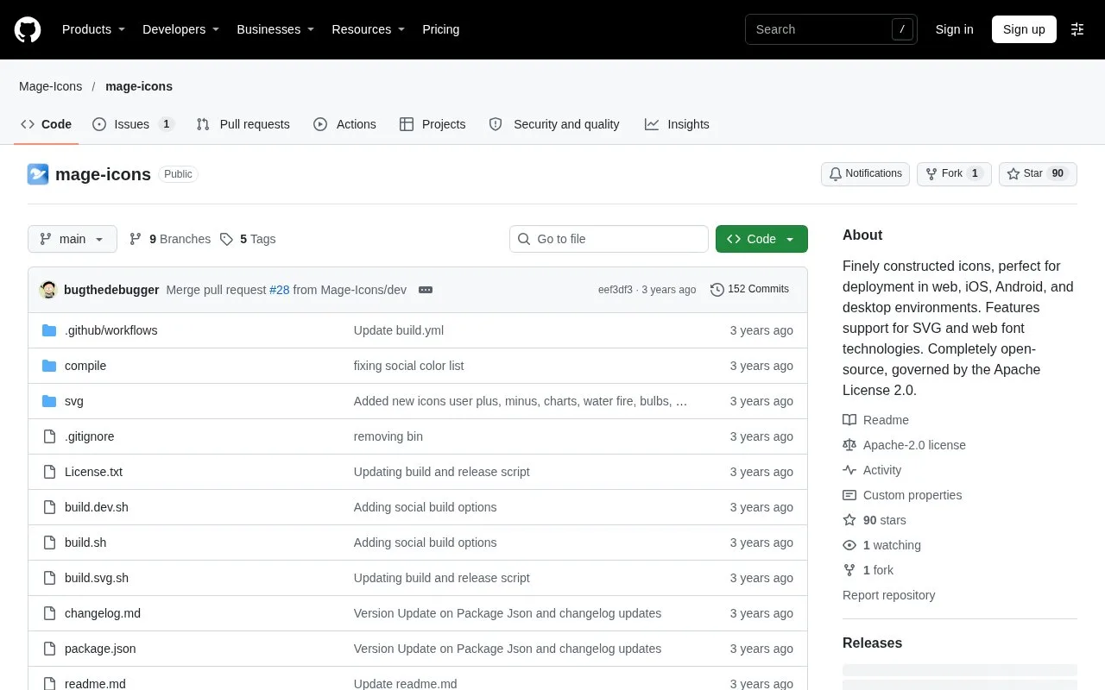The height and width of the screenshot is (690, 1105).
Task: Open the build.svg.sh file
Action: (97, 578)
